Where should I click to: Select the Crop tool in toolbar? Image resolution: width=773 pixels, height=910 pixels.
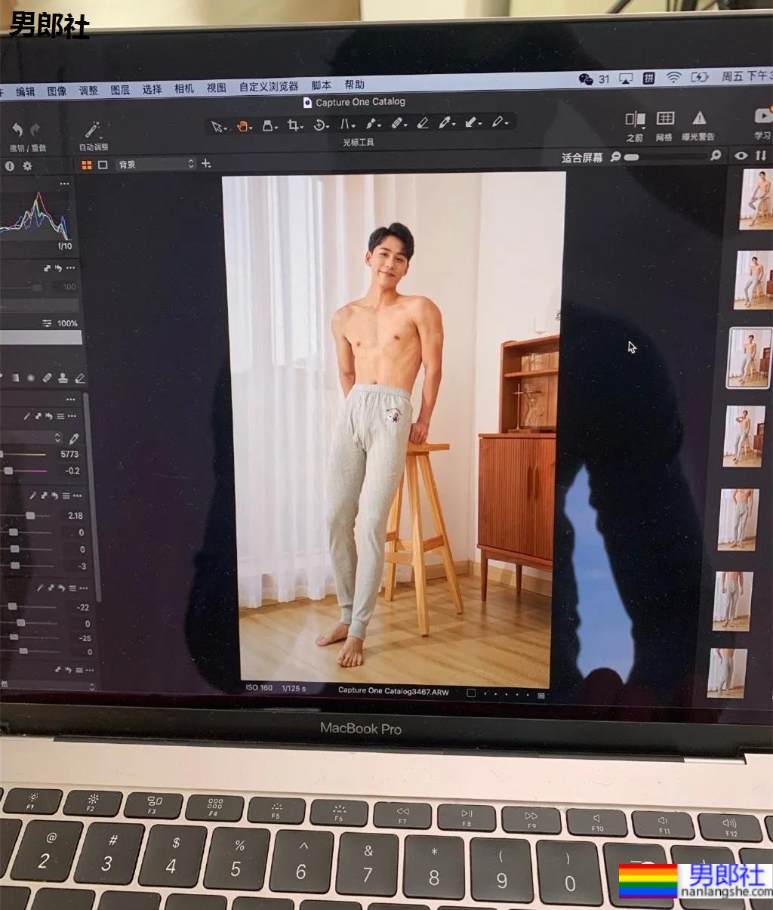(294, 125)
